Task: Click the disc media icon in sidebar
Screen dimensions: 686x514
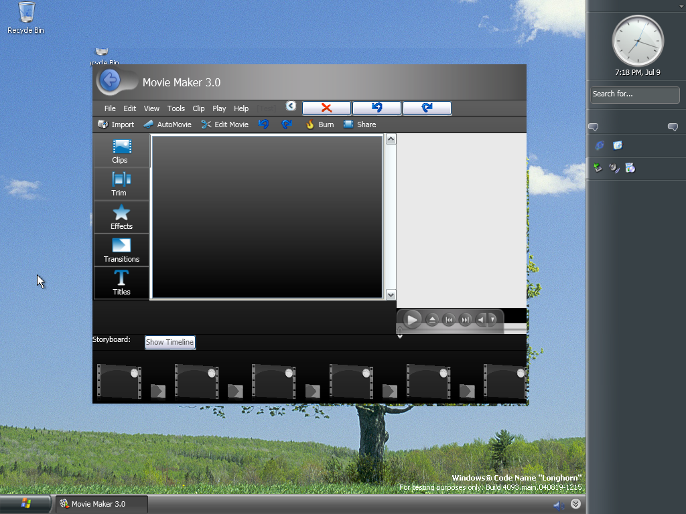Action: coord(630,168)
